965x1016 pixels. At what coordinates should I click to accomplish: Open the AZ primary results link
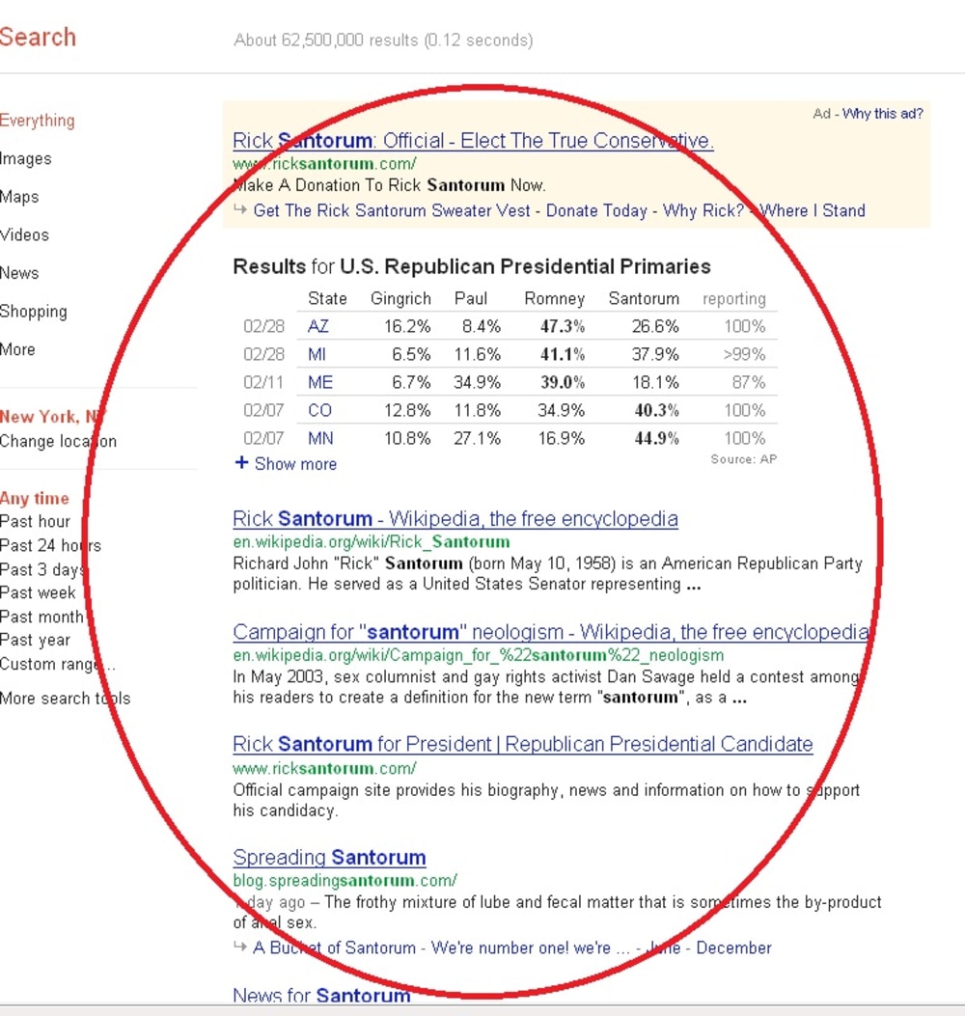318,326
